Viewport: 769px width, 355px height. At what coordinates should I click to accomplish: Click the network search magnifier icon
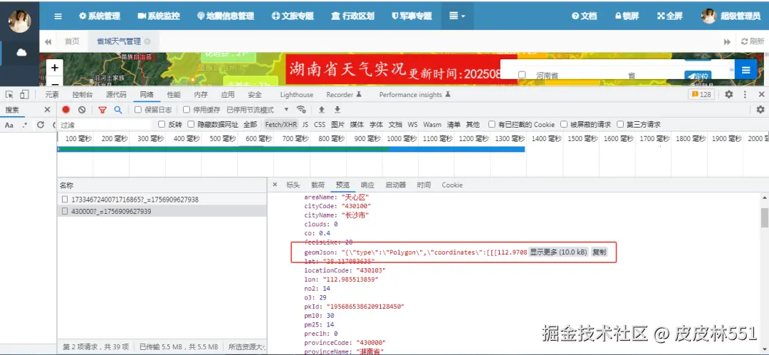click(x=117, y=110)
